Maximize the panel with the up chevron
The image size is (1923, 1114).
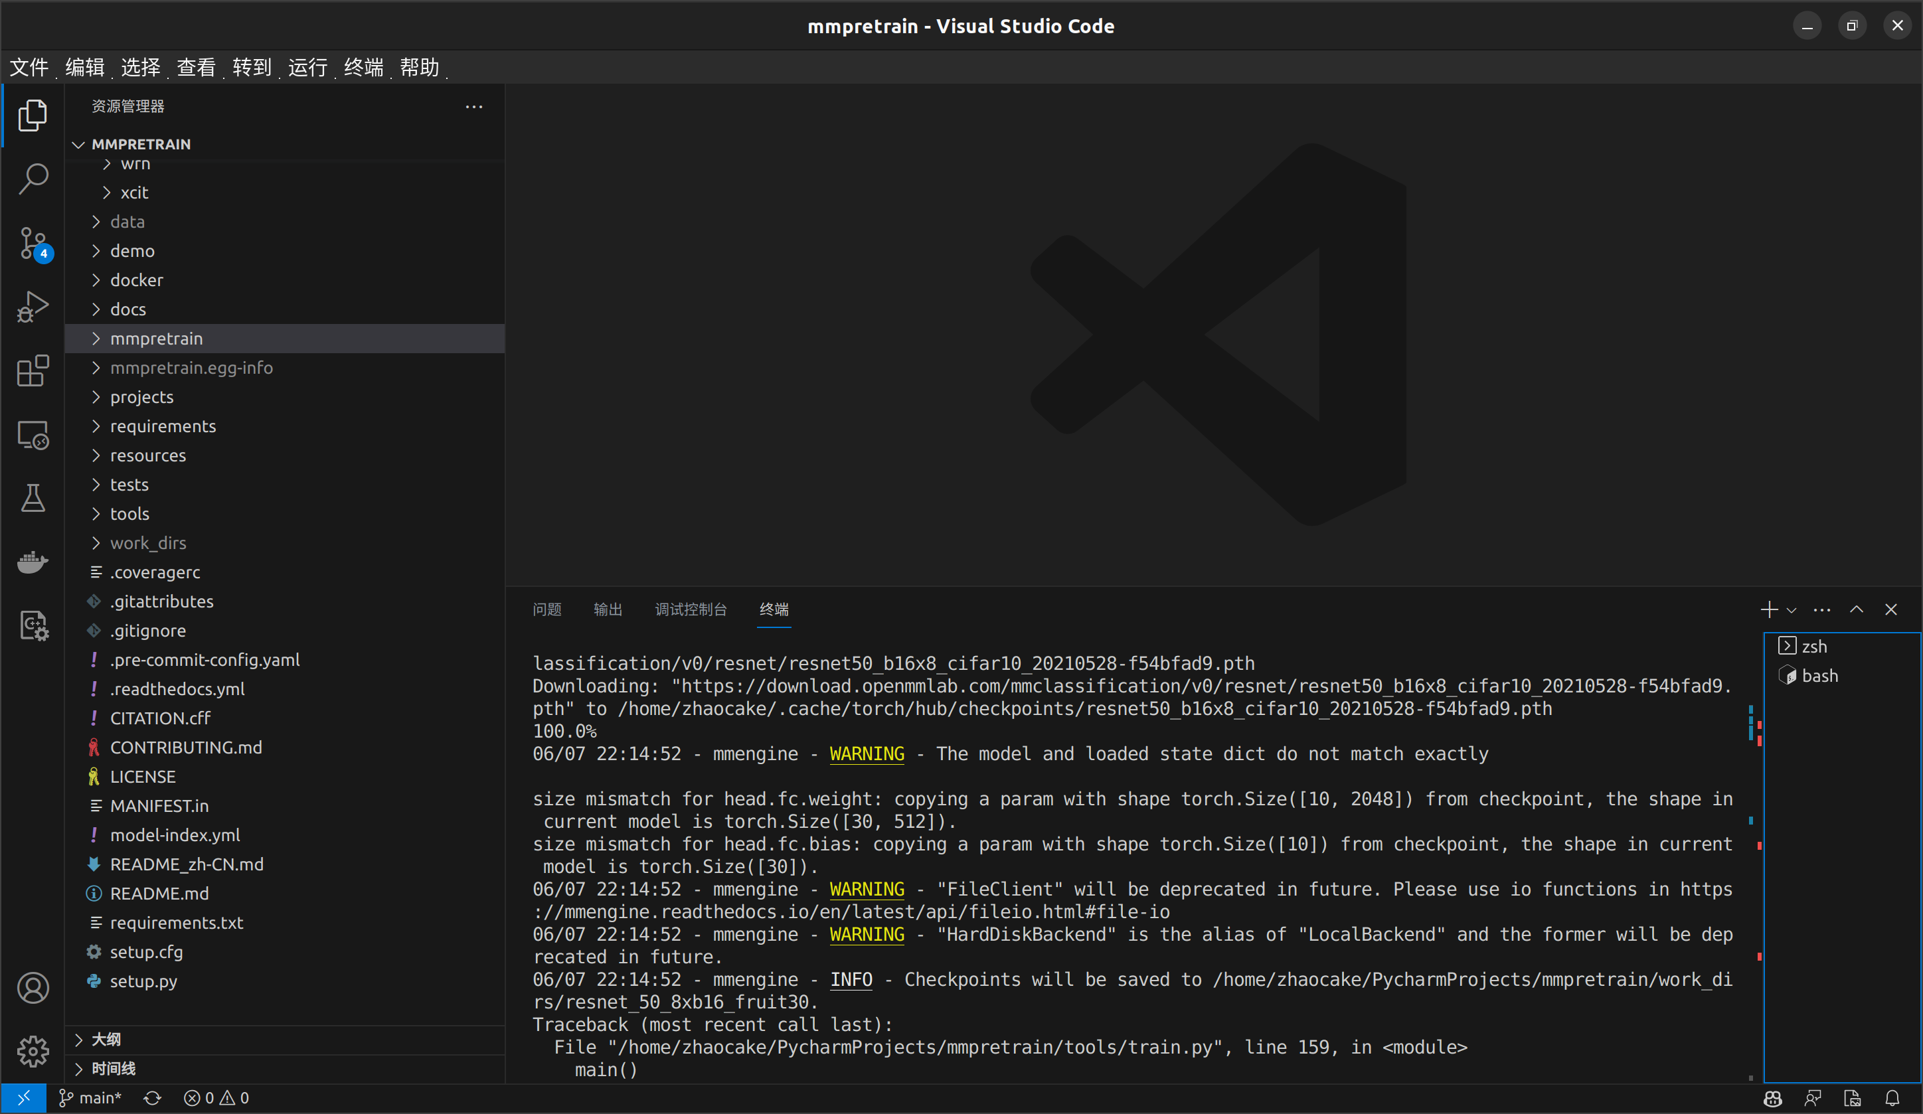1857,609
